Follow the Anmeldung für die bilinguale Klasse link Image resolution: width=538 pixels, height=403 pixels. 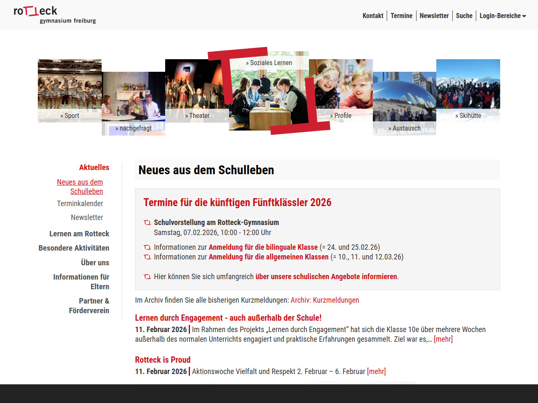(263, 247)
